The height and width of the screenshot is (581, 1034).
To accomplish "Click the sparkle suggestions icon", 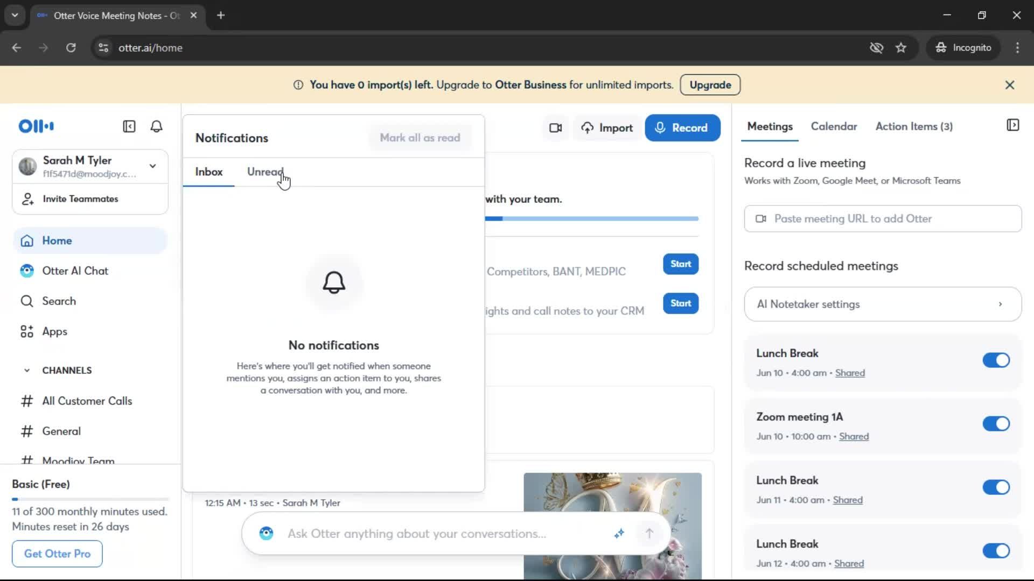I will pos(619,533).
